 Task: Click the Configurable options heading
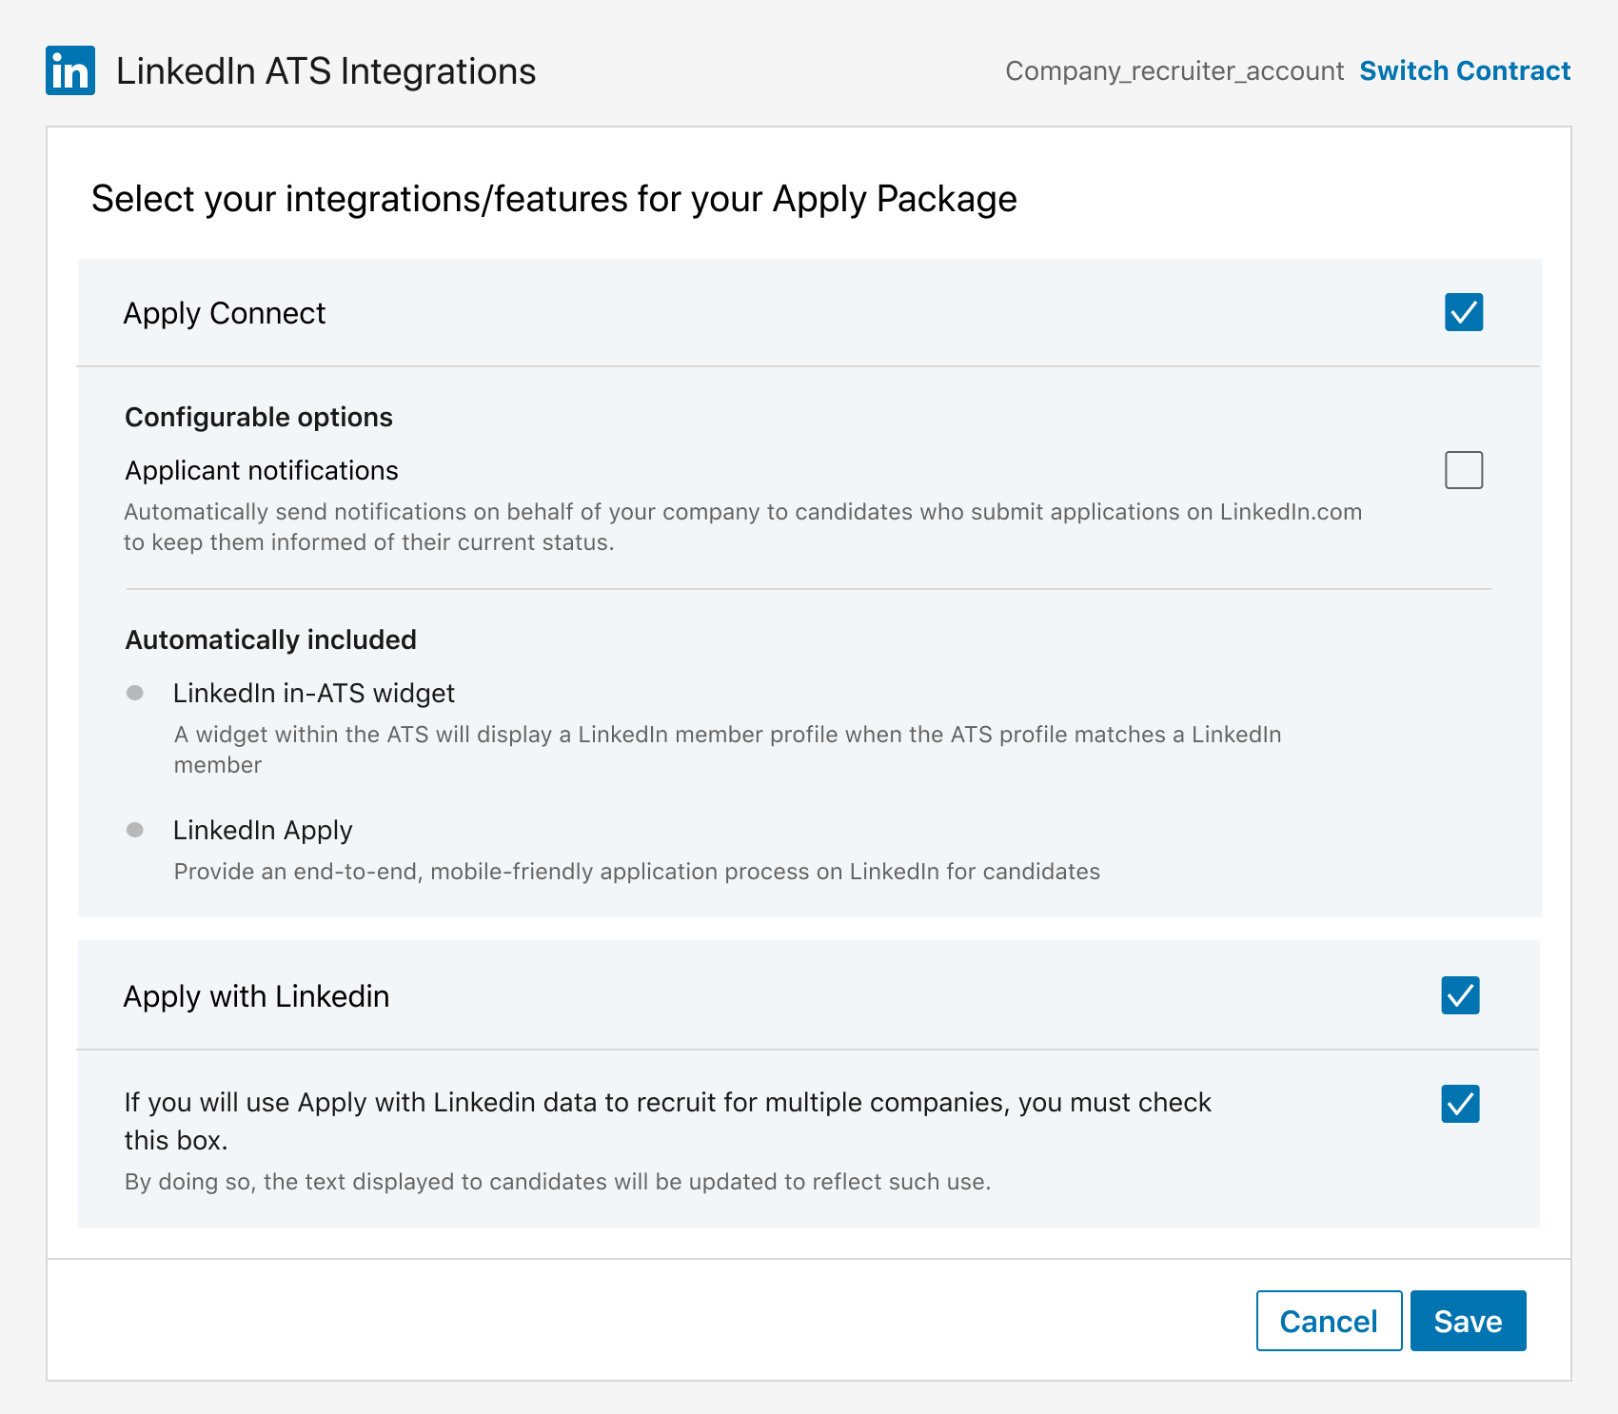[259, 417]
